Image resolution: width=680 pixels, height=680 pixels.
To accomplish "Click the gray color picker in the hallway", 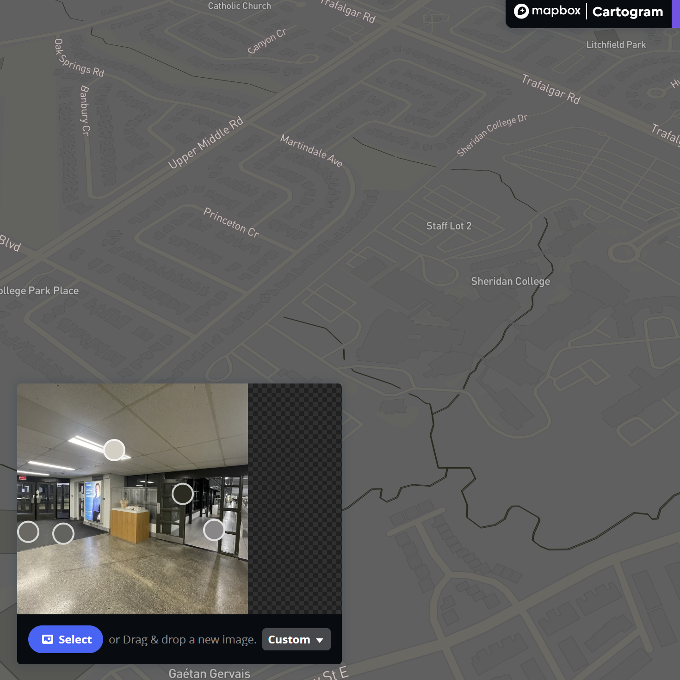I will (x=214, y=530).
